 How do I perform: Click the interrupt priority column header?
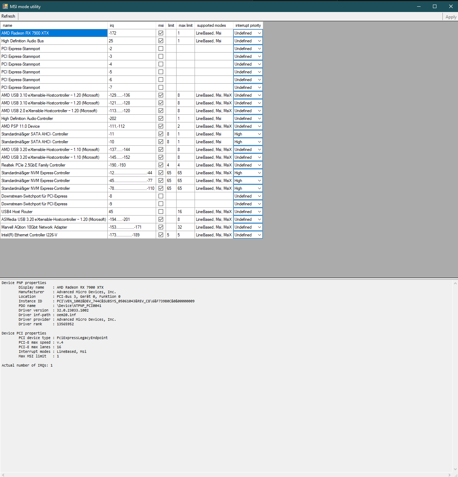point(248,25)
